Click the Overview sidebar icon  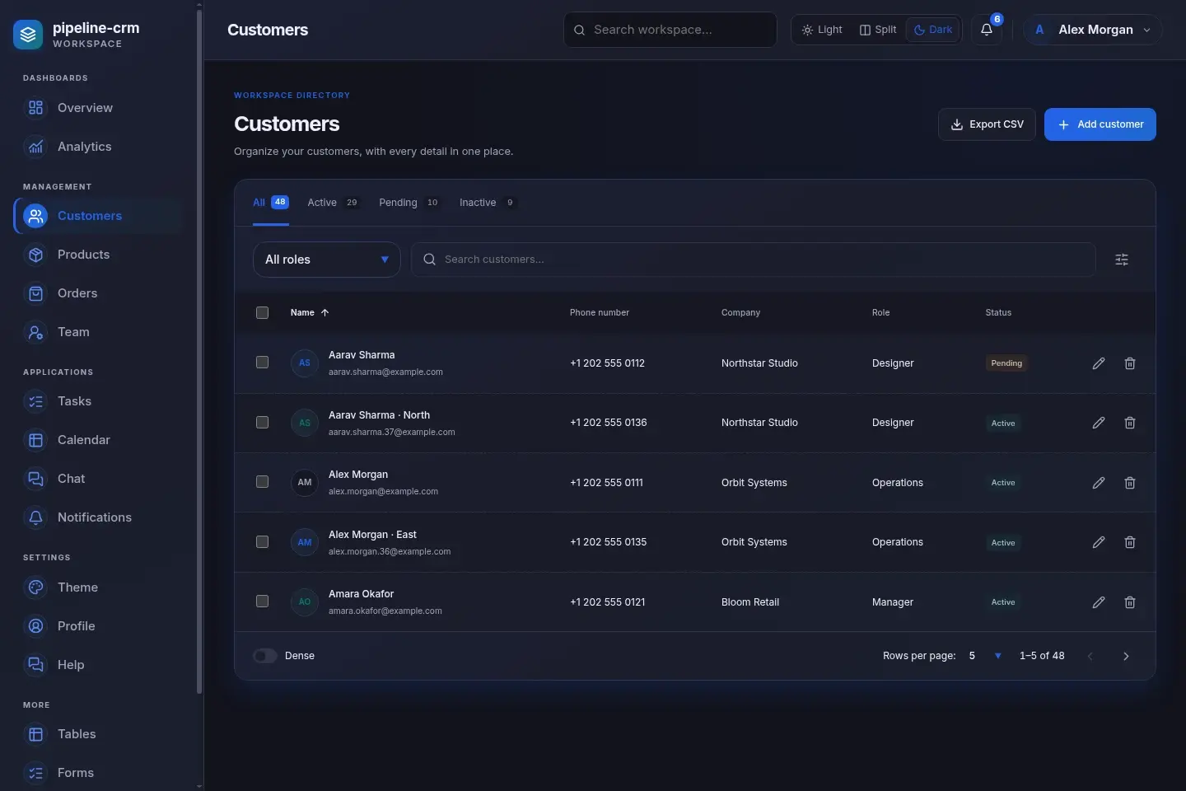35,108
